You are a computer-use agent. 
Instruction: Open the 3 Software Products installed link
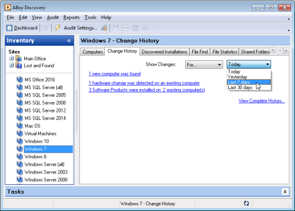click(147, 90)
